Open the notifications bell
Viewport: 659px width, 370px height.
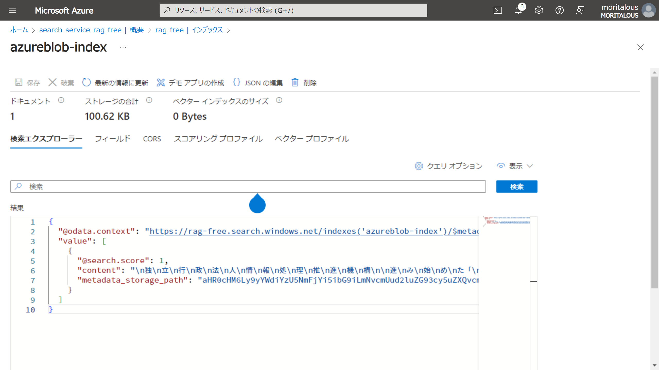tap(518, 10)
